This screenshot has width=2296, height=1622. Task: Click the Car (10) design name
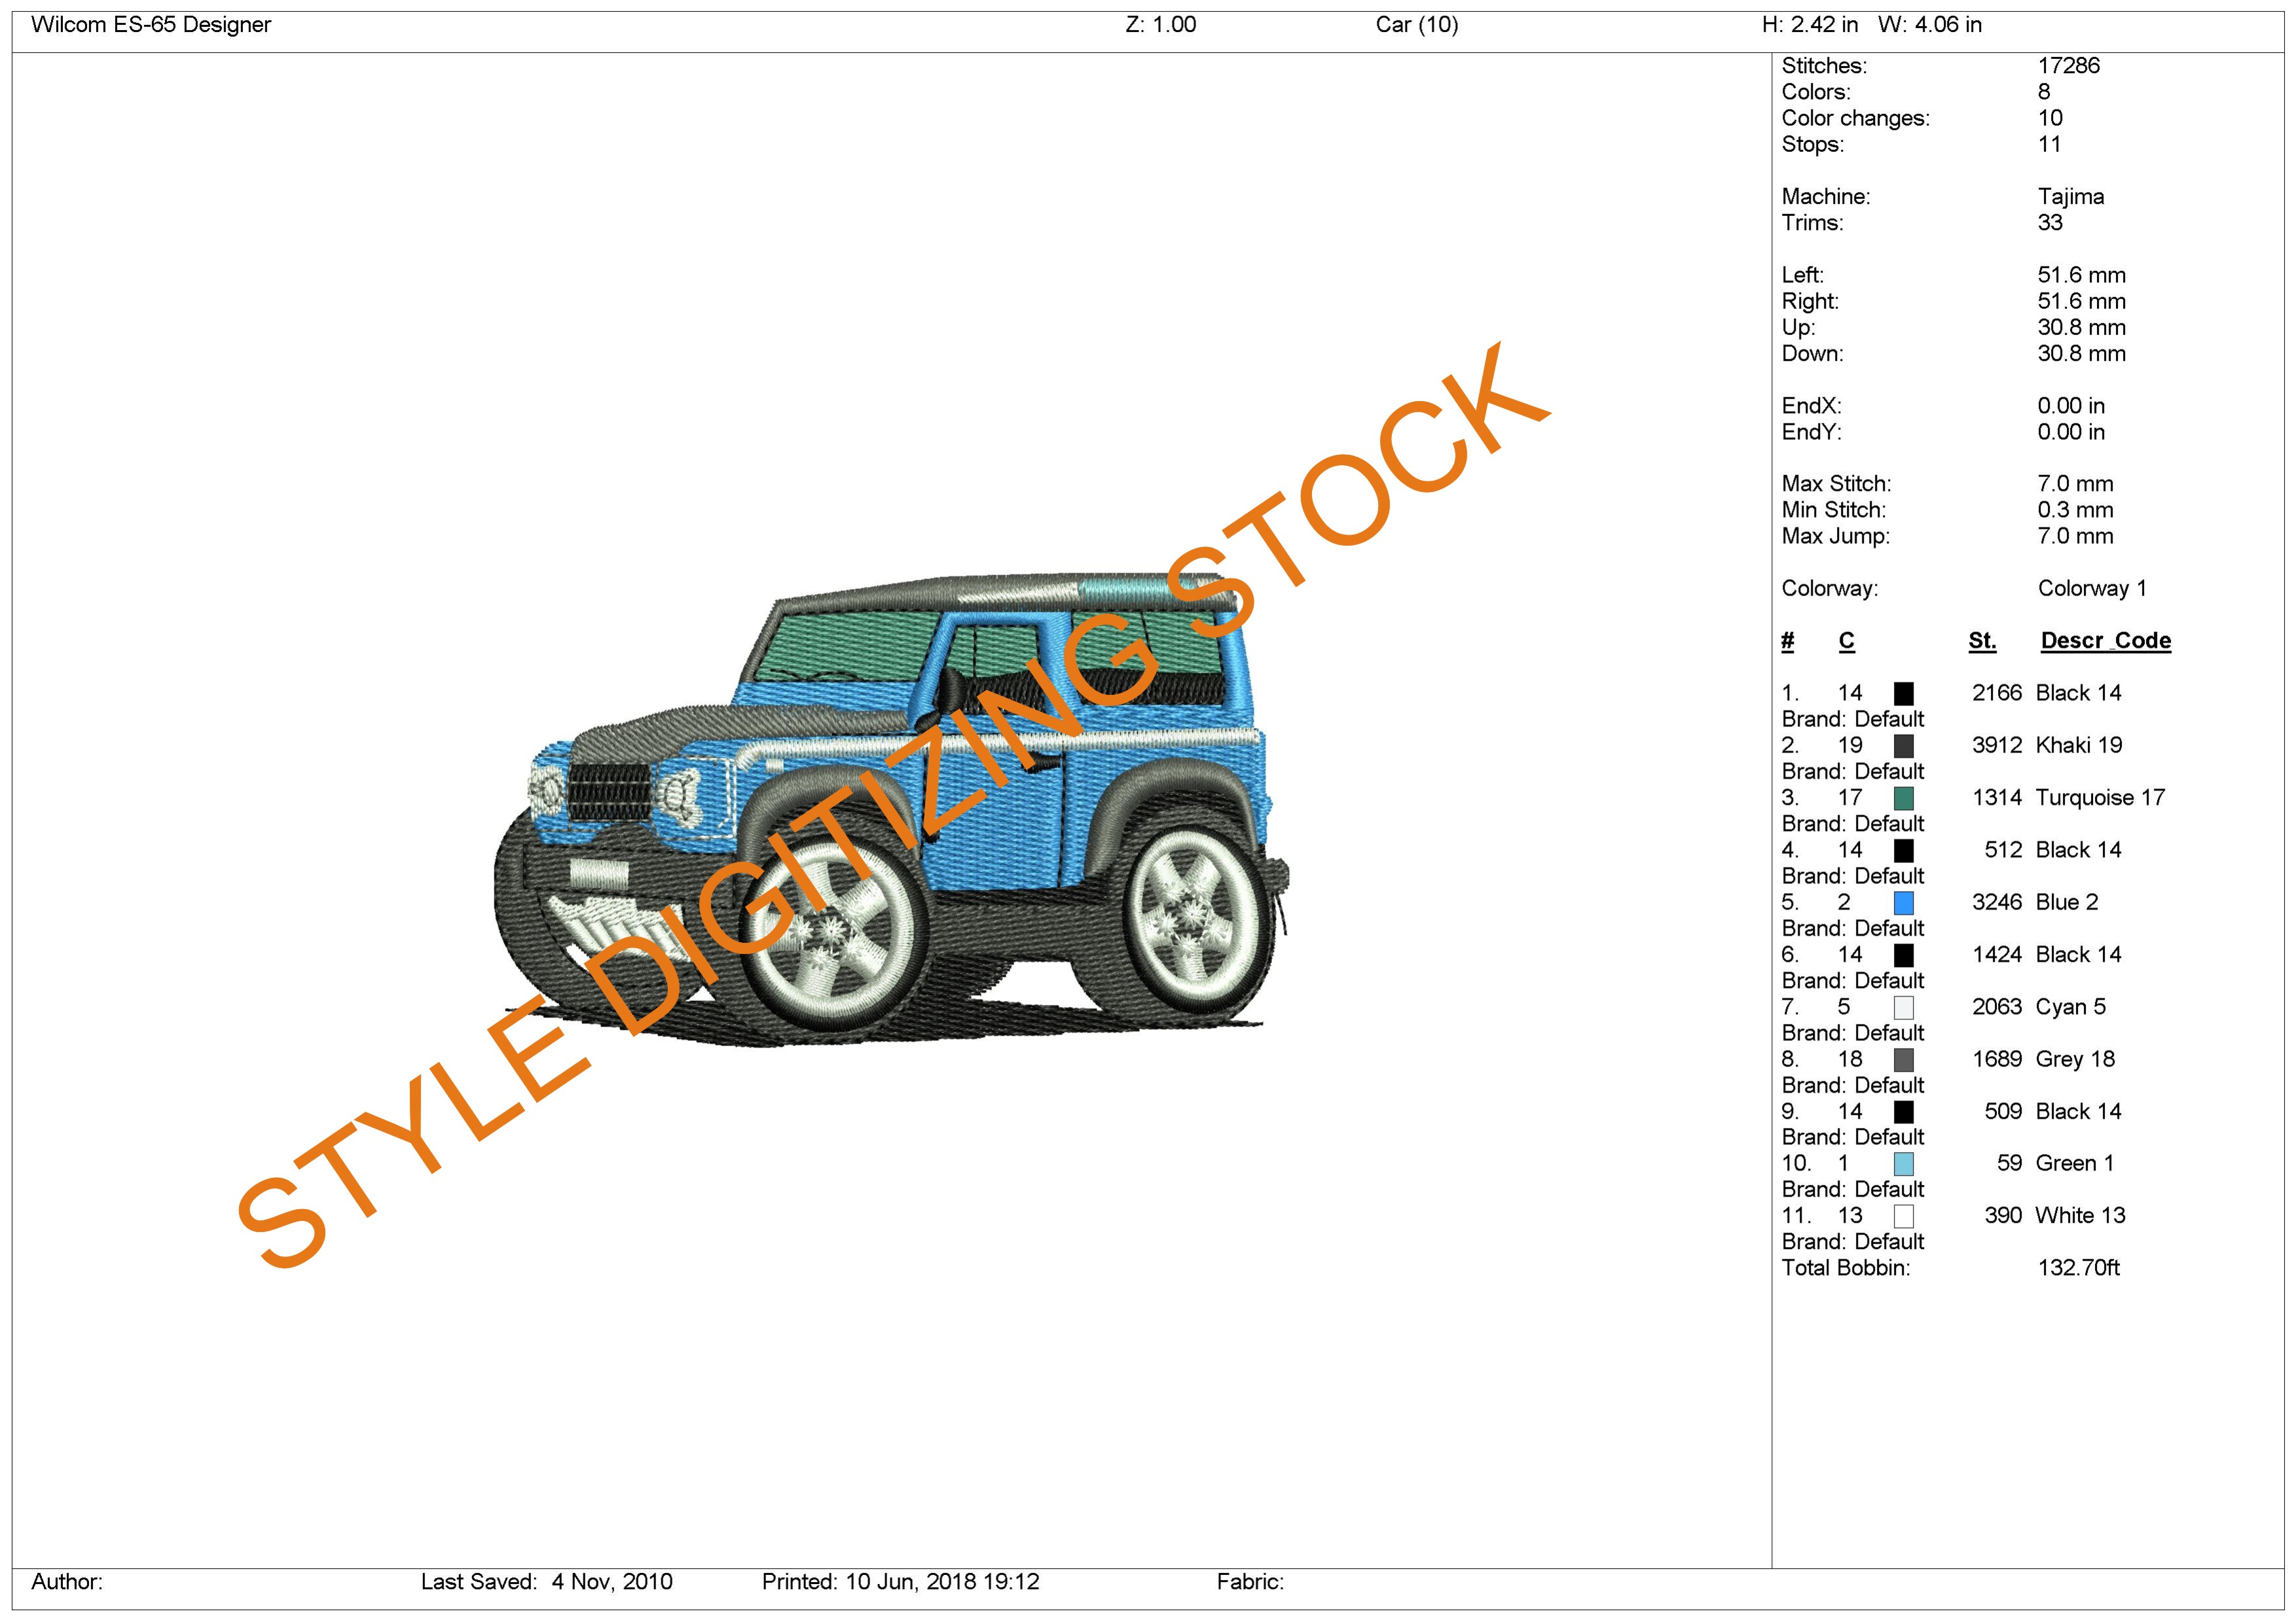1416,25
